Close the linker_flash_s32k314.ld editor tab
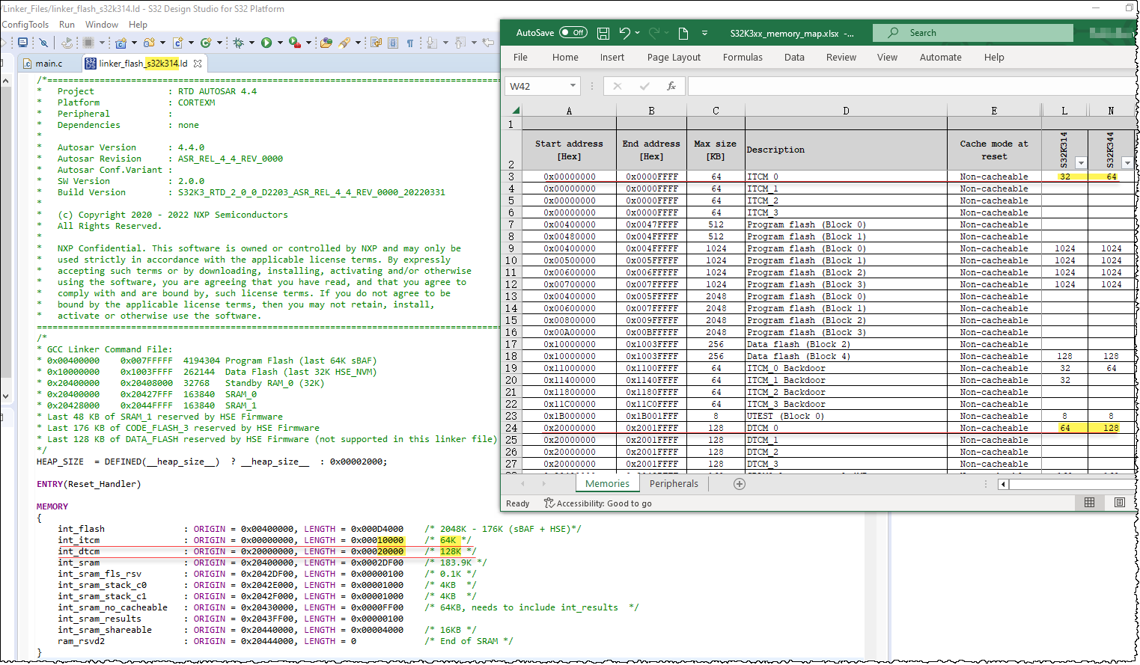The image size is (1140, 665). click(x=198, y=64)
